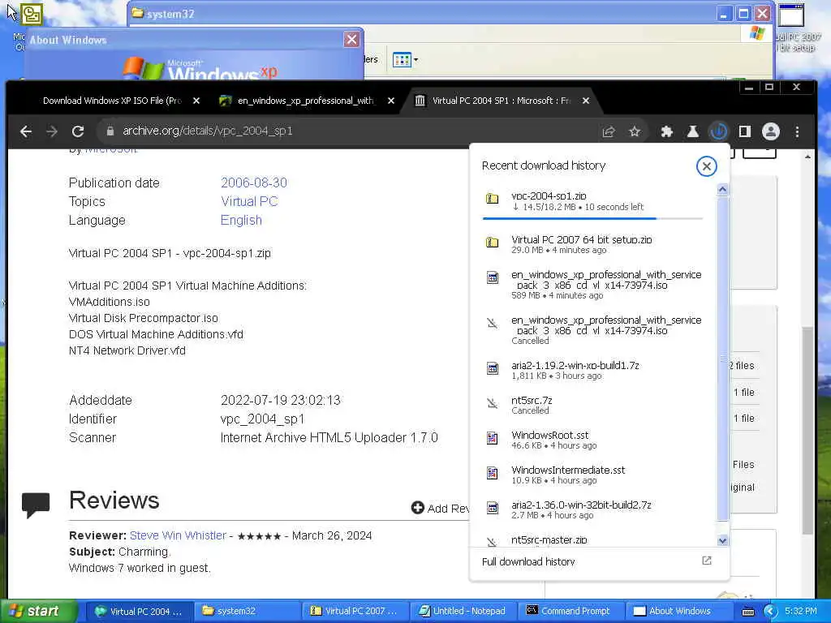The width and height of the screenshot is (831, 623).
Task: Click the vpc-2004-sp1.zip file icon
Action: (x=493, y=199)
